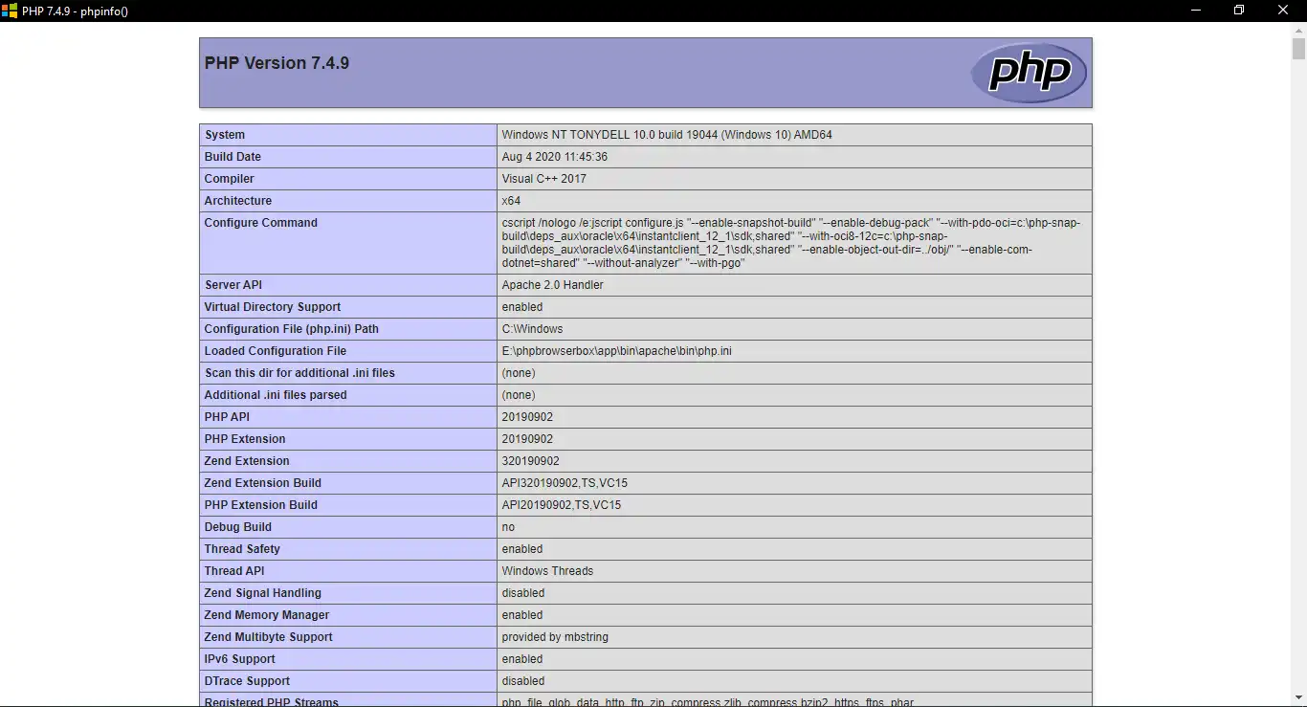This screenshot has width=1307, height=707.
Task: Click 'Scan this dir for additional .ini files'
Action: (x=299, y=373)
